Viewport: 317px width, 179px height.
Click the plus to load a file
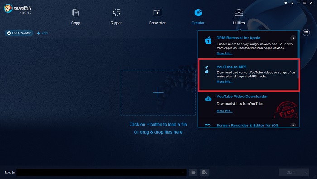(158, 92)
